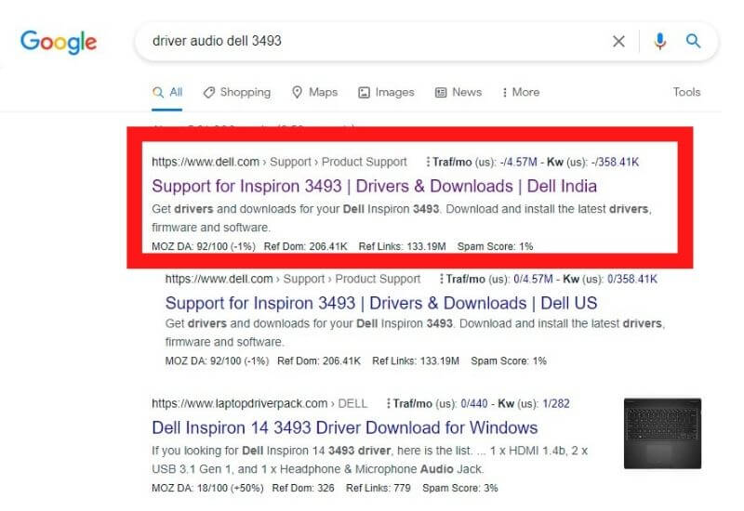
Task: Open Support for Inspiron 3493 Dell India link
Action: point(374,186)
